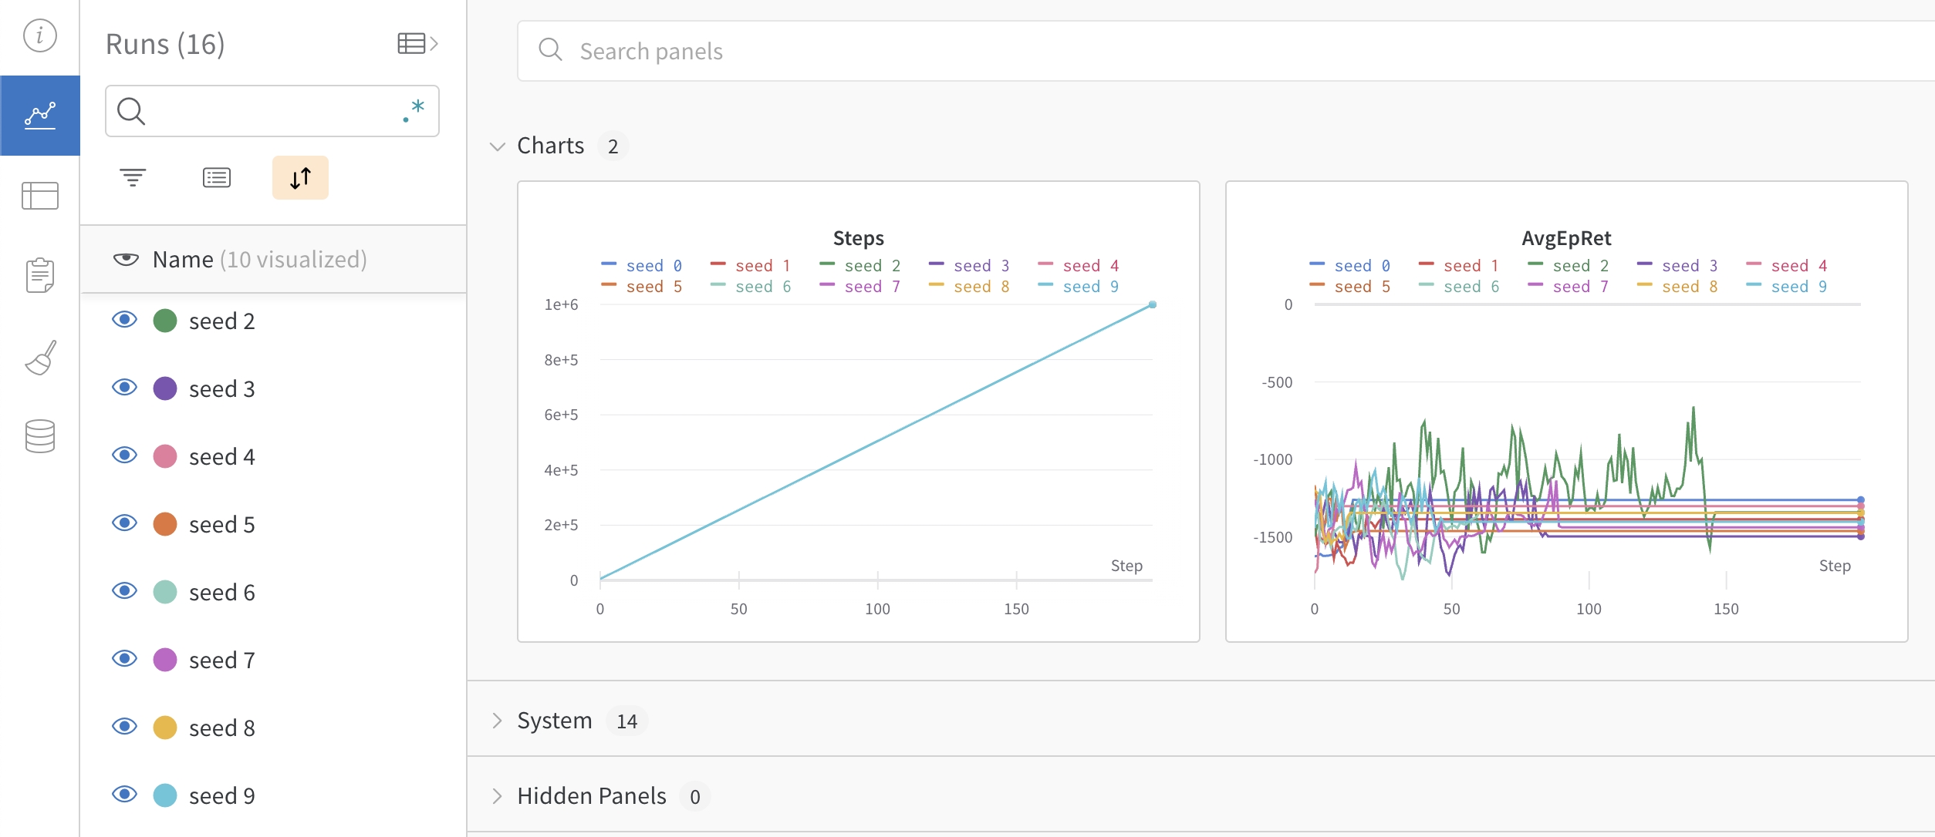
Task: Open the artifacts database icon
Action: click(x=39, y=436)
